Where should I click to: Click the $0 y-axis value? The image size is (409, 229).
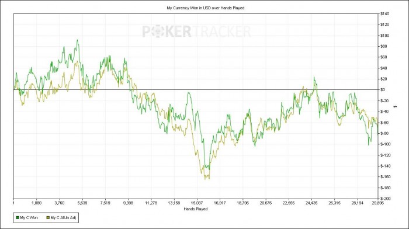[383, 90]
